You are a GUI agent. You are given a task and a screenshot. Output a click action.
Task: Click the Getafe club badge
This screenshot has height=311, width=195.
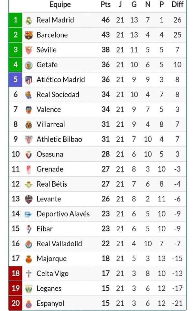click(28, 65)
